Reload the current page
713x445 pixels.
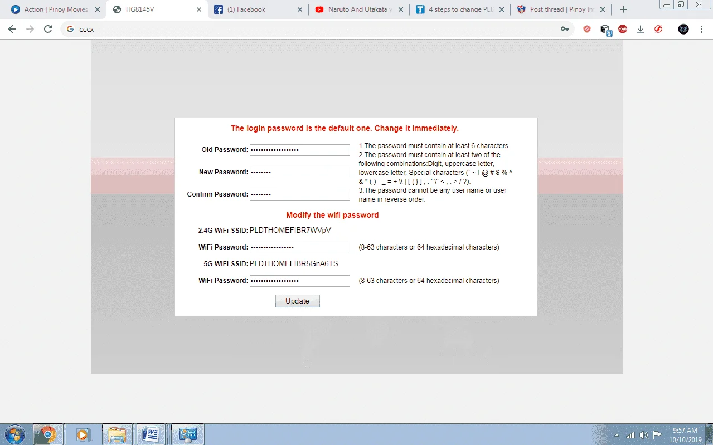tap(48, 29)
